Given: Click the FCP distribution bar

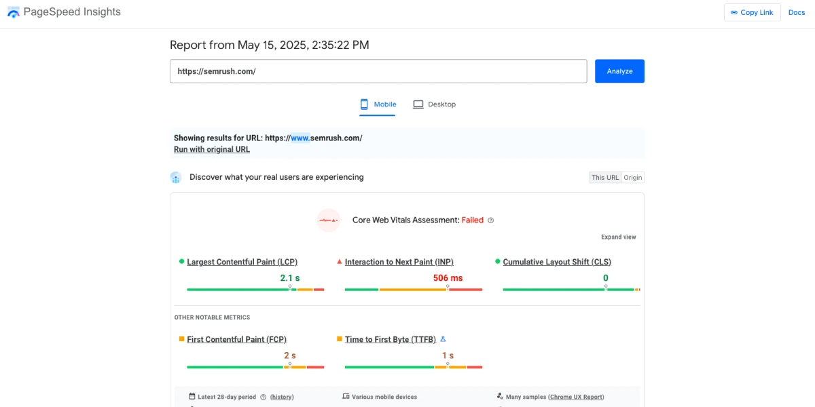Looking at the screenshot, I should [255, 367].
